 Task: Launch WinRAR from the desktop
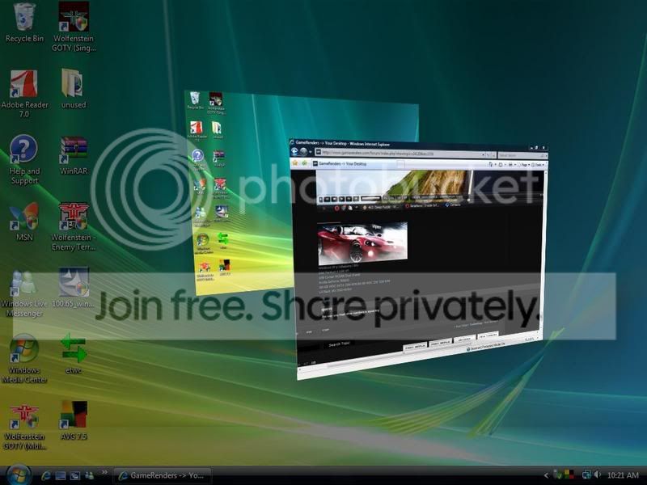point(74,156)
